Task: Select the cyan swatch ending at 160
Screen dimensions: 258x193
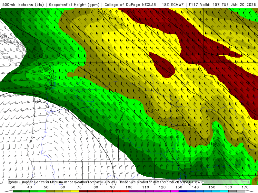Action: point(224,191)
